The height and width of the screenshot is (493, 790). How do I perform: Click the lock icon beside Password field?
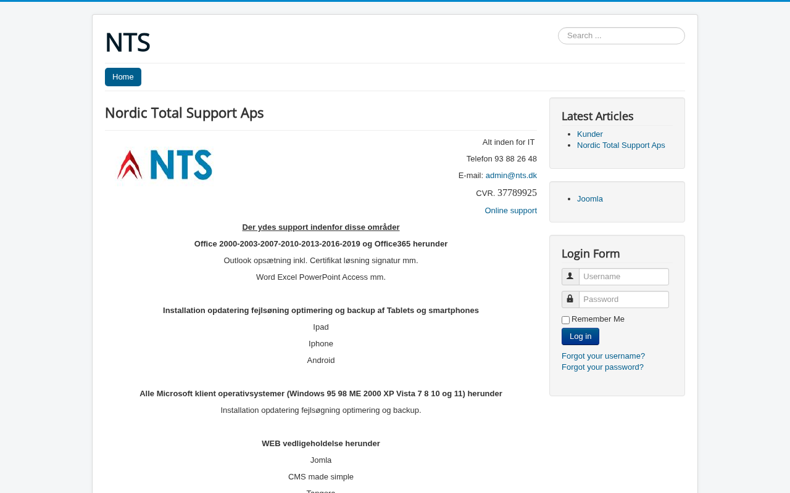(x=570, y=299)
